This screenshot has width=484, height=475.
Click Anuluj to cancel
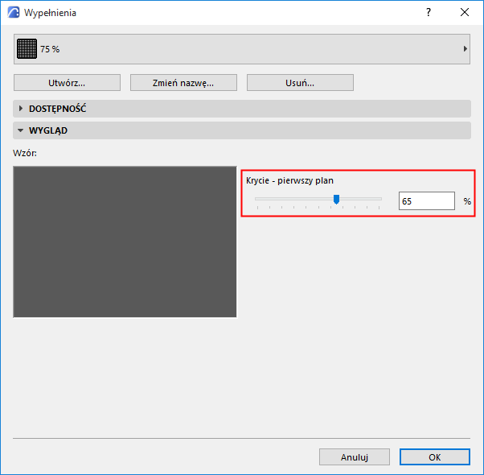tap(355, 456)
